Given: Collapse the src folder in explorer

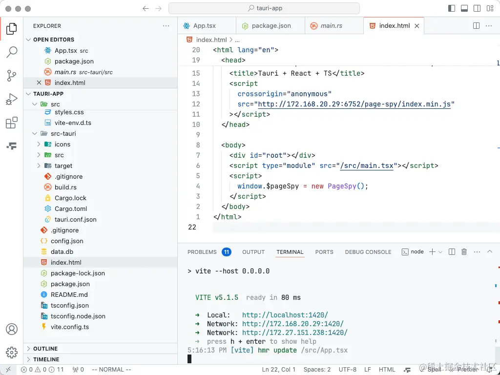Looking at the screenshot, I should tap(35, 104).
